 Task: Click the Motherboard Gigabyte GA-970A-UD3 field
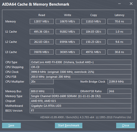(81, 106)
